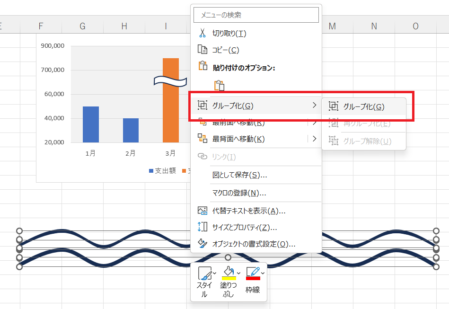The height and width of the screenshot is (309, 449).
Task: Click the yellow fill color bar
Action: click(229, 278)
